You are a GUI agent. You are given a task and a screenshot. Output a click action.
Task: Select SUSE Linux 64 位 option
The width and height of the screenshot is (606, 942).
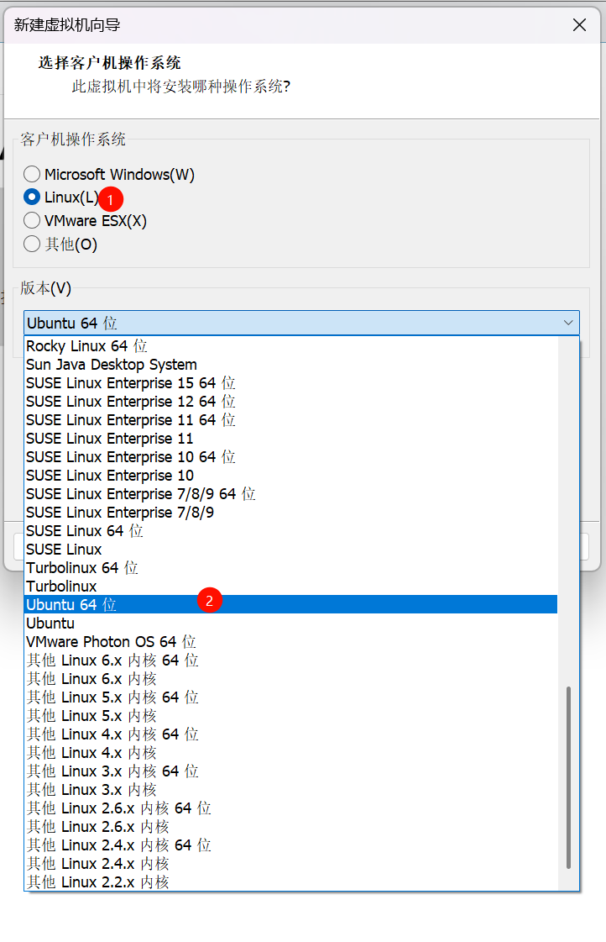(291, 531)
